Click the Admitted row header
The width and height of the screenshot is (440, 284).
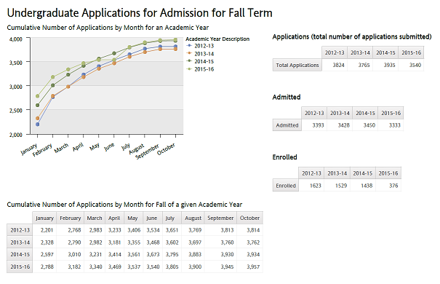point(287,125)
